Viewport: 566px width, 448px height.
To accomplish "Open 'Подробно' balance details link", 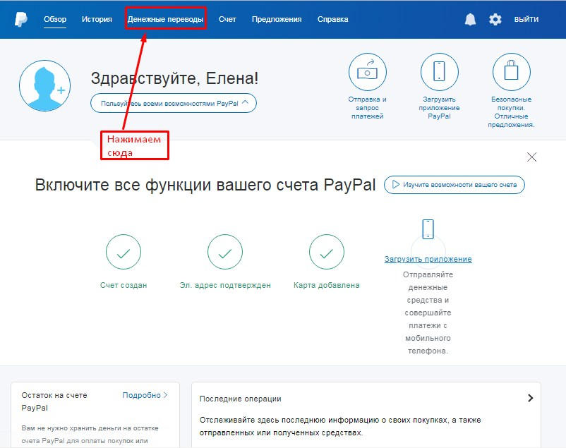I will (145, 395).
